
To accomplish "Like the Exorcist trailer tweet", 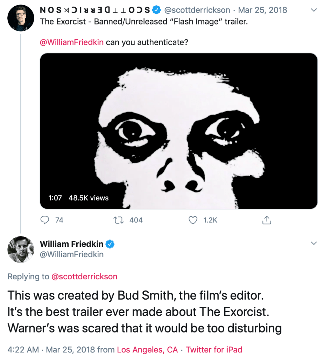I will 193,220.
